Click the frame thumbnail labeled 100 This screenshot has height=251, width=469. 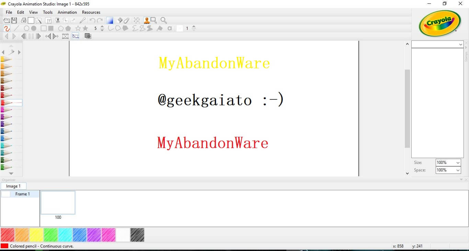point(58,203)
